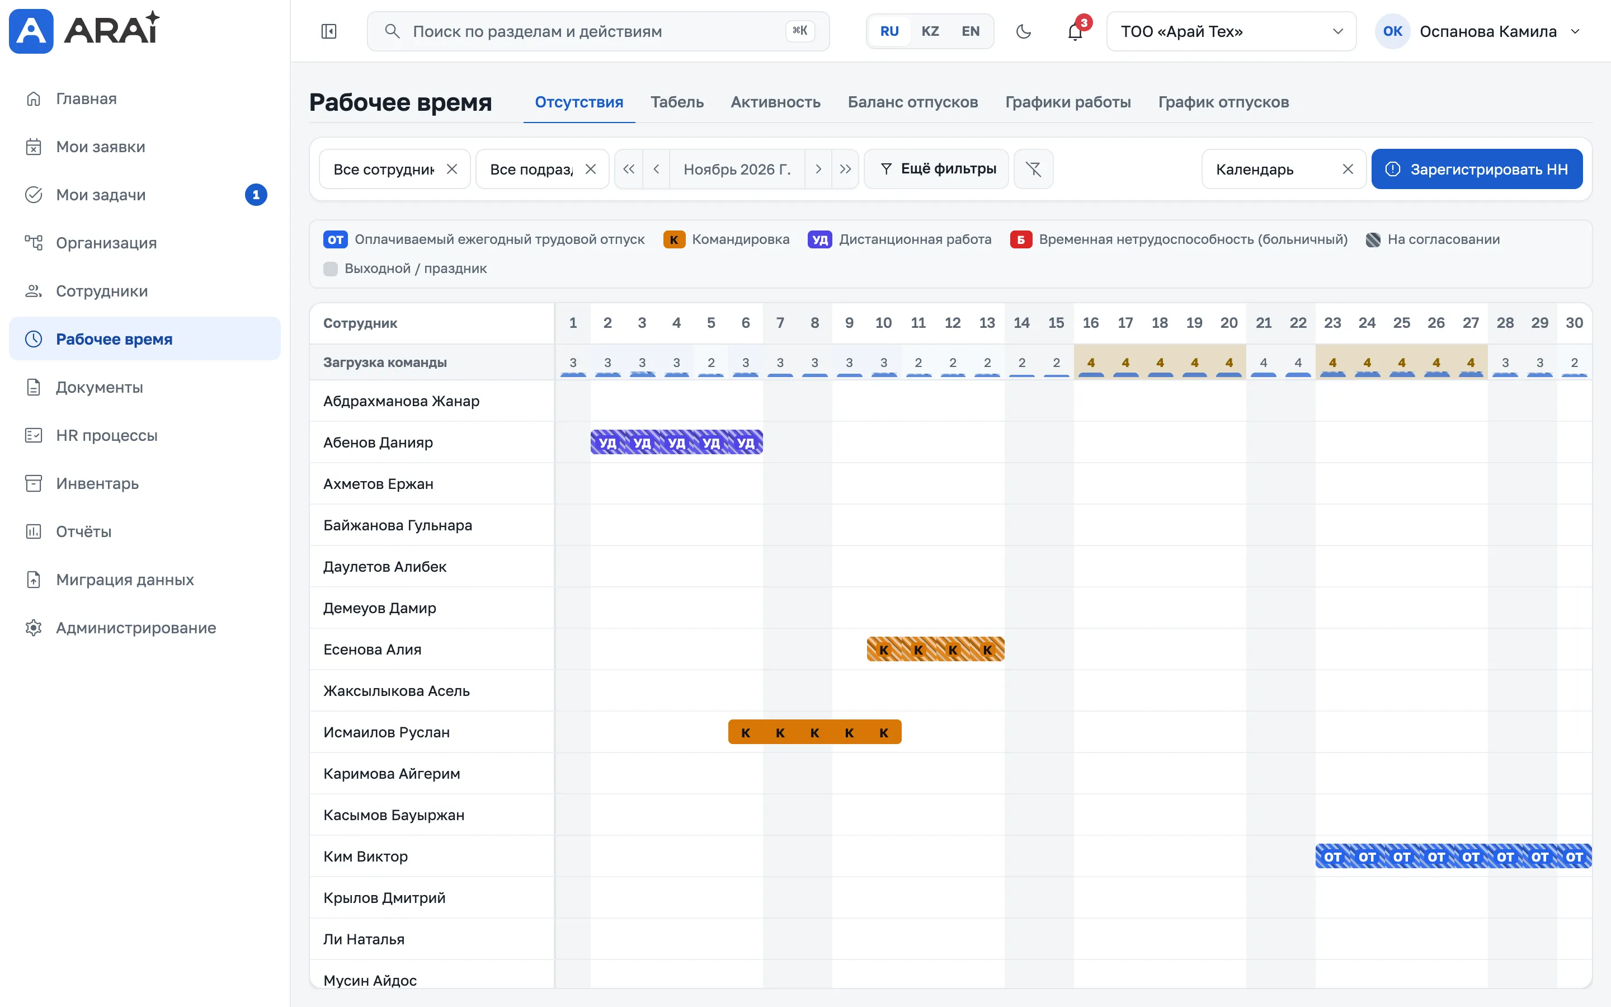Image resolution: width=1611 pixels, height=1007 pixels.
Task: Open Сотрудники in sidebar
Action: point(144,291)
